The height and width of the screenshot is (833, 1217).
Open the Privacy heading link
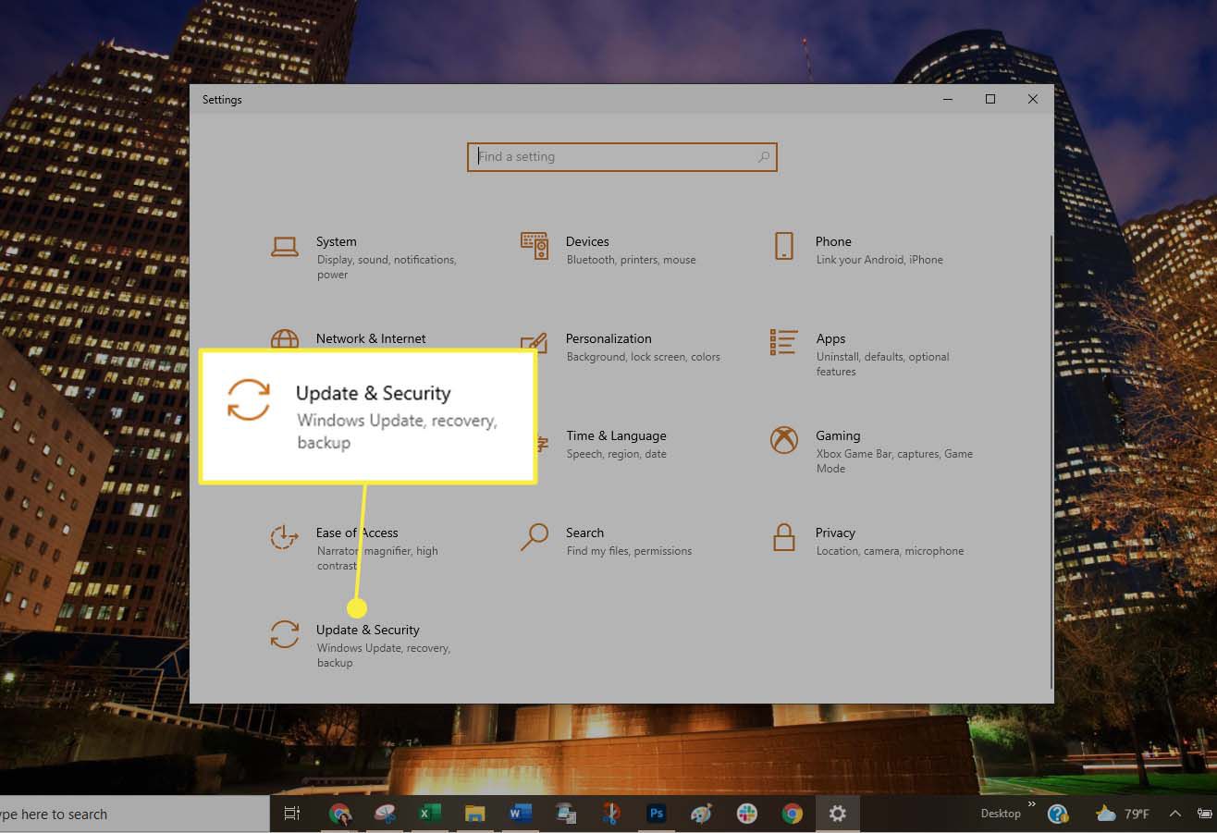coord(836,533)
